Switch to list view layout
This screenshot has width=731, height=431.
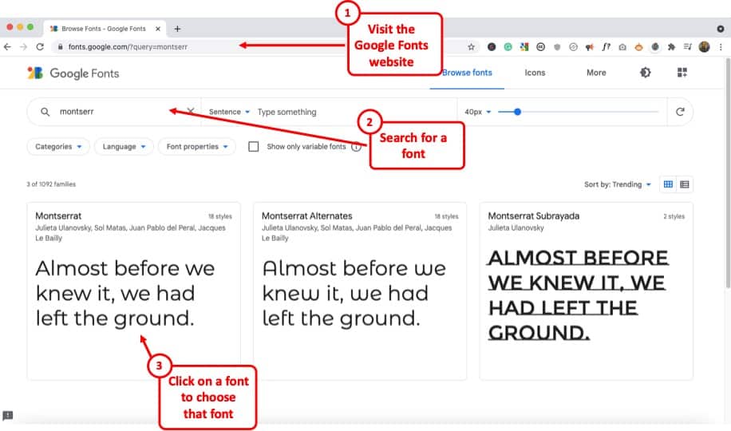click(x=685, y=184)
